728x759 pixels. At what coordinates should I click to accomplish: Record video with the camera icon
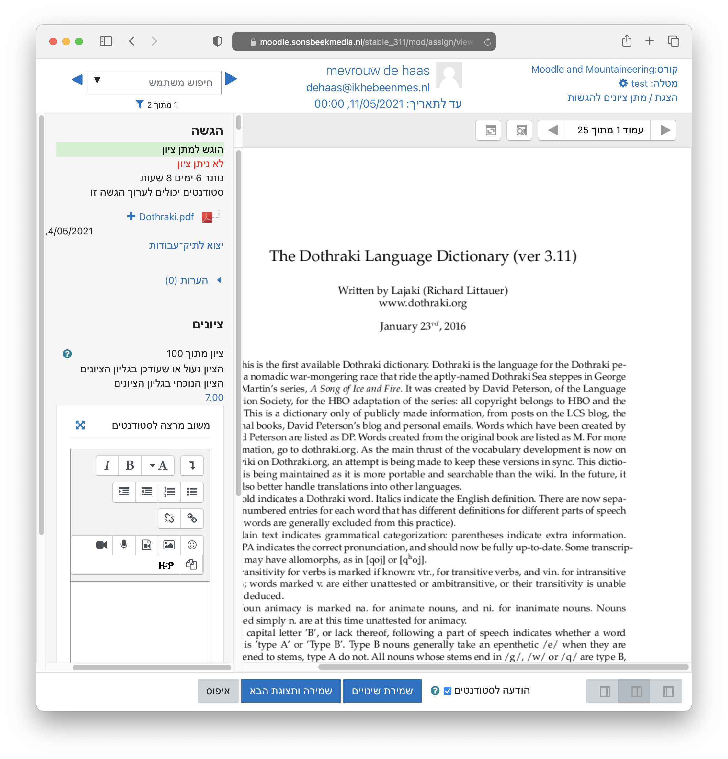pyautogui.click(x=101, y=545)
